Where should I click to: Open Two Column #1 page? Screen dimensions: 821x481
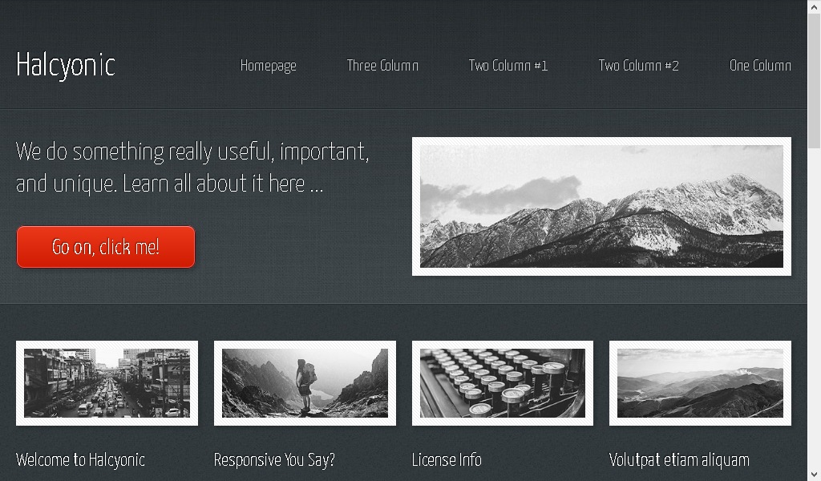508,66
